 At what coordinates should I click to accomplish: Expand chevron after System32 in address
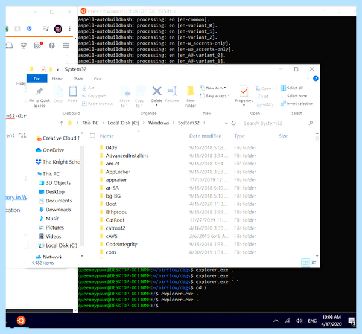[205, 123]
